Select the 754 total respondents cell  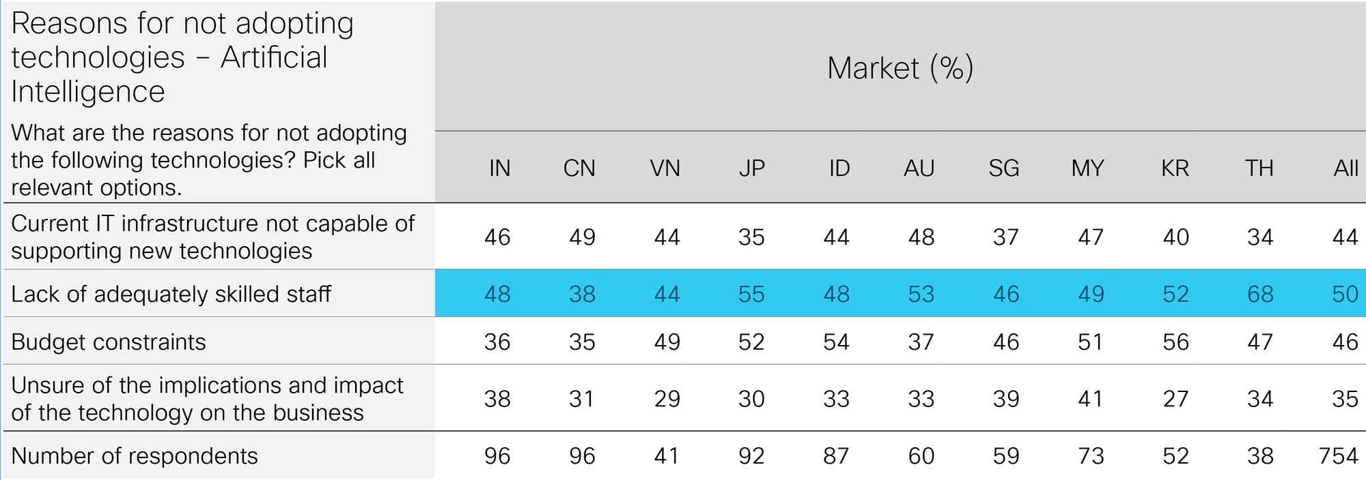(x=1338, y=455)
